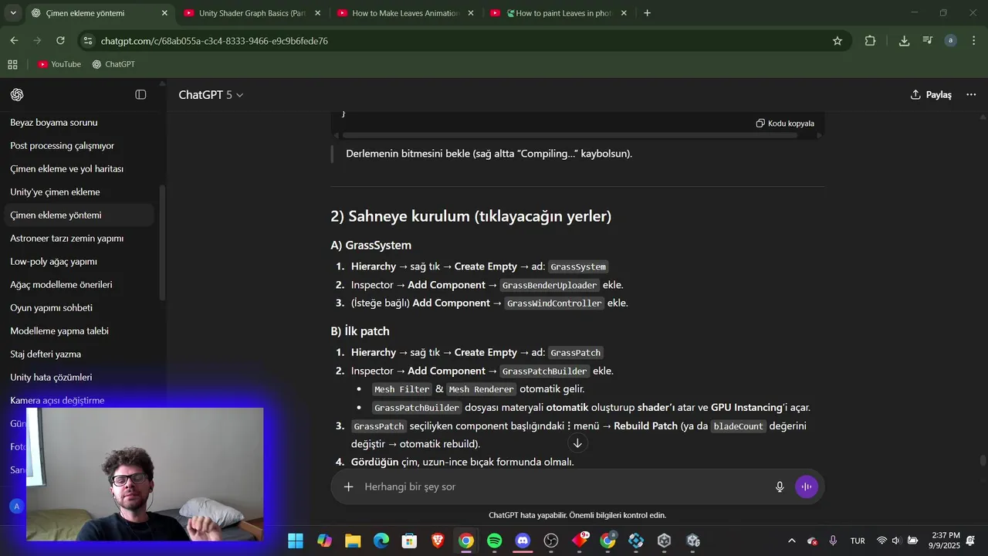Open the clock showing 2:37 PM
The width and height of the screenshot is (988, 556).
(946, 541)
